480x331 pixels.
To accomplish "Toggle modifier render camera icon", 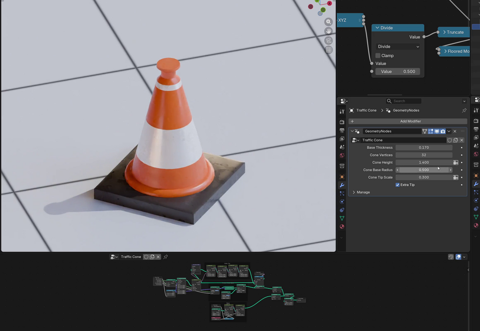I will point(443,131).
